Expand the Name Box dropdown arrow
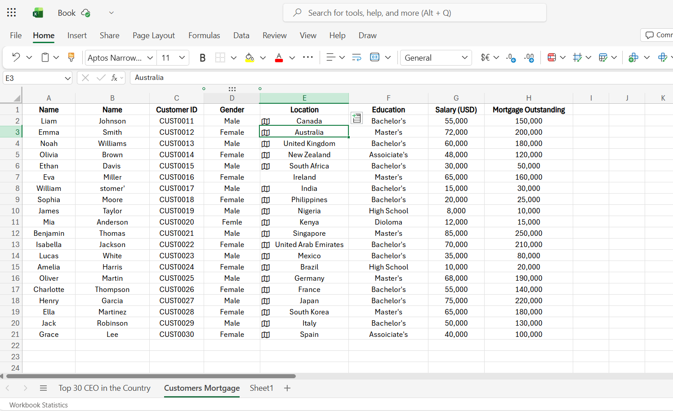Screen dimensions: 673x411 point(67,78)
